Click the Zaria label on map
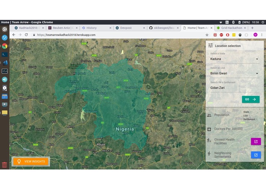Screen dimensions: 266x189 point(112,72)
